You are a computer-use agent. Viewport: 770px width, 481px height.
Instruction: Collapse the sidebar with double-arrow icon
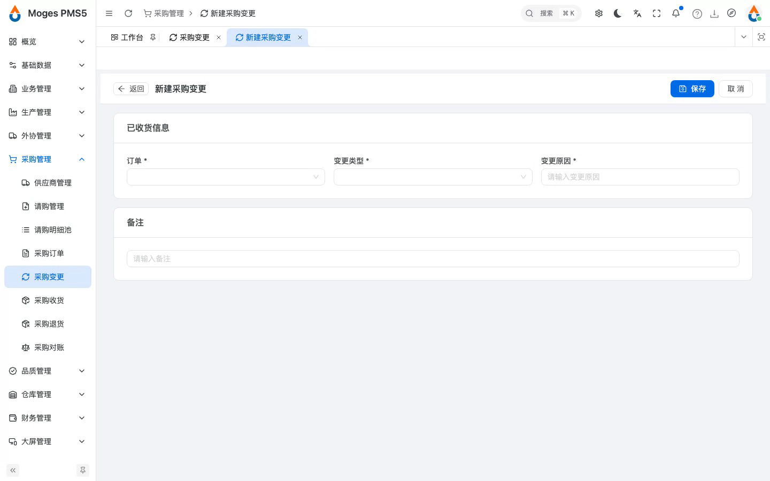coord(13,470)
